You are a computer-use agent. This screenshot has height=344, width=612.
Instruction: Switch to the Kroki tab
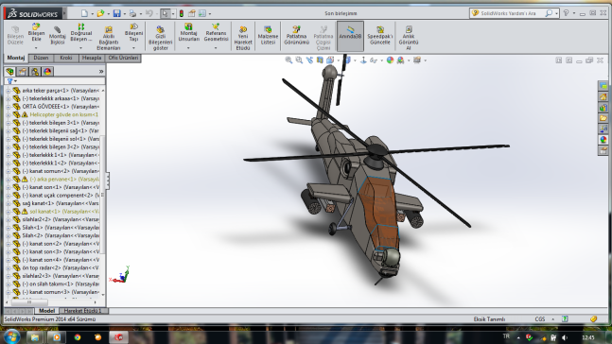(x=66, y=58)
